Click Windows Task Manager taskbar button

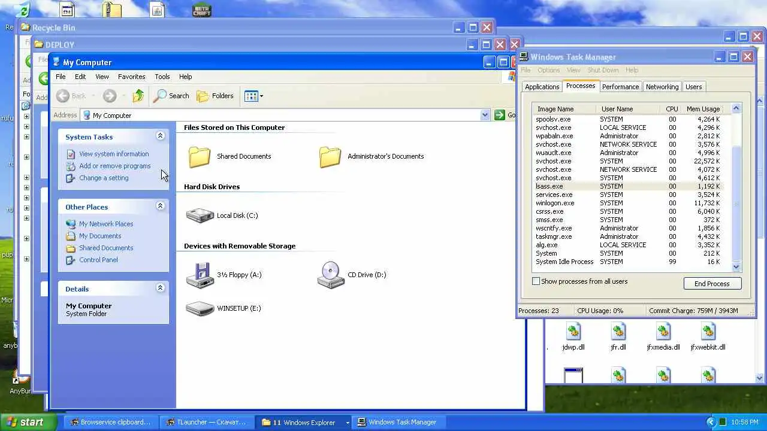coord(398,422)
